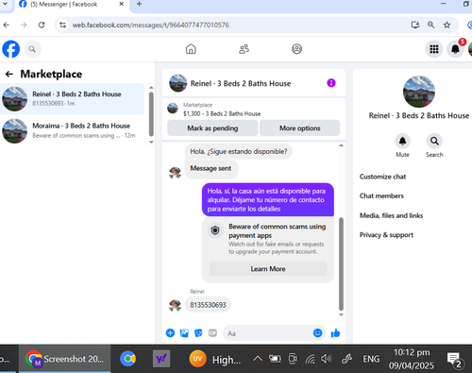Click the chat list scrollbar up arrow

click(151, 88)
